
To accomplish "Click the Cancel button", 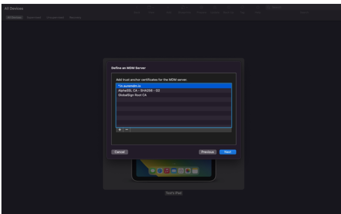I will [119, 152].
